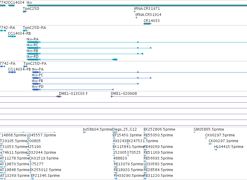Viewport: 247px width, 180px height.
Task: Select the LD45557.3prime EST label
Action: pos(41,135)
